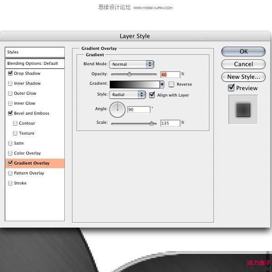Enable the Contour checkbox

pos(15,123)
